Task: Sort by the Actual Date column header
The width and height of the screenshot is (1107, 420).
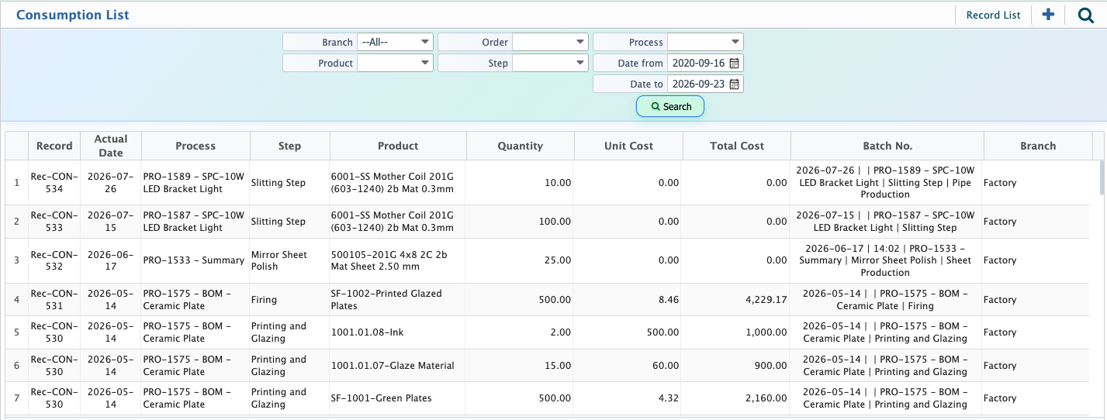Action: [111, 146]
